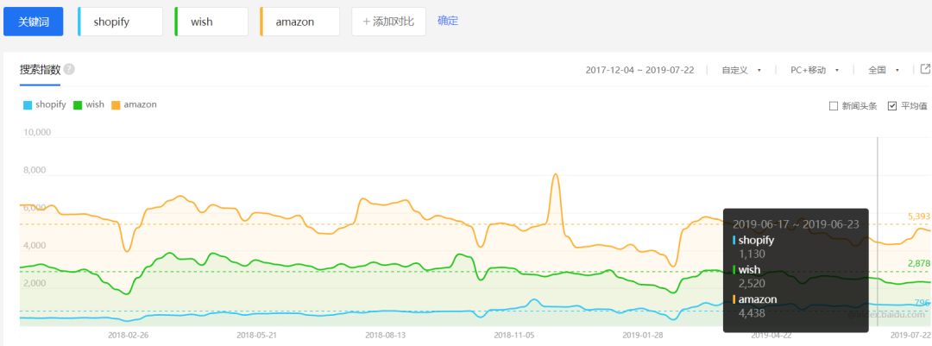
Task: Click the amazon keyword input field
Action: [299, 22]
